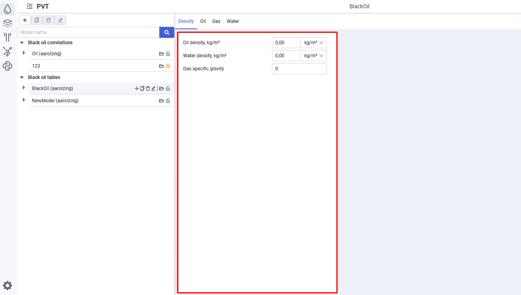Collapse the side menu next to PVT

click(30, 6)
